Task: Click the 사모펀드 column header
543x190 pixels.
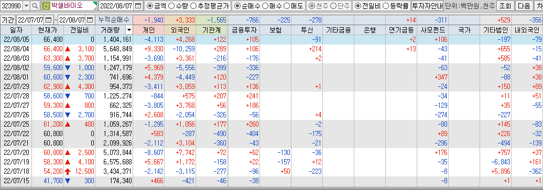Action: coord(433,30)
